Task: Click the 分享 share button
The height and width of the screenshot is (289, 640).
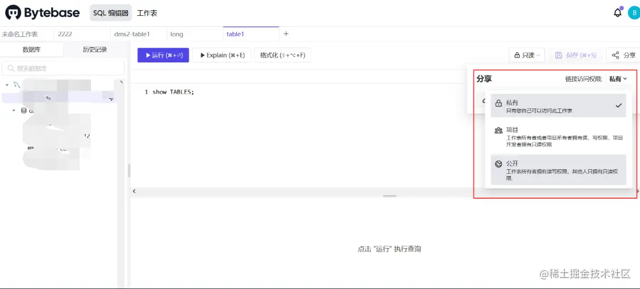Action: [x=624, y=55]
